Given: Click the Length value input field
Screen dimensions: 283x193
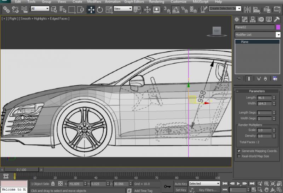Looking at the screenshot, I should tap(265, 98).
